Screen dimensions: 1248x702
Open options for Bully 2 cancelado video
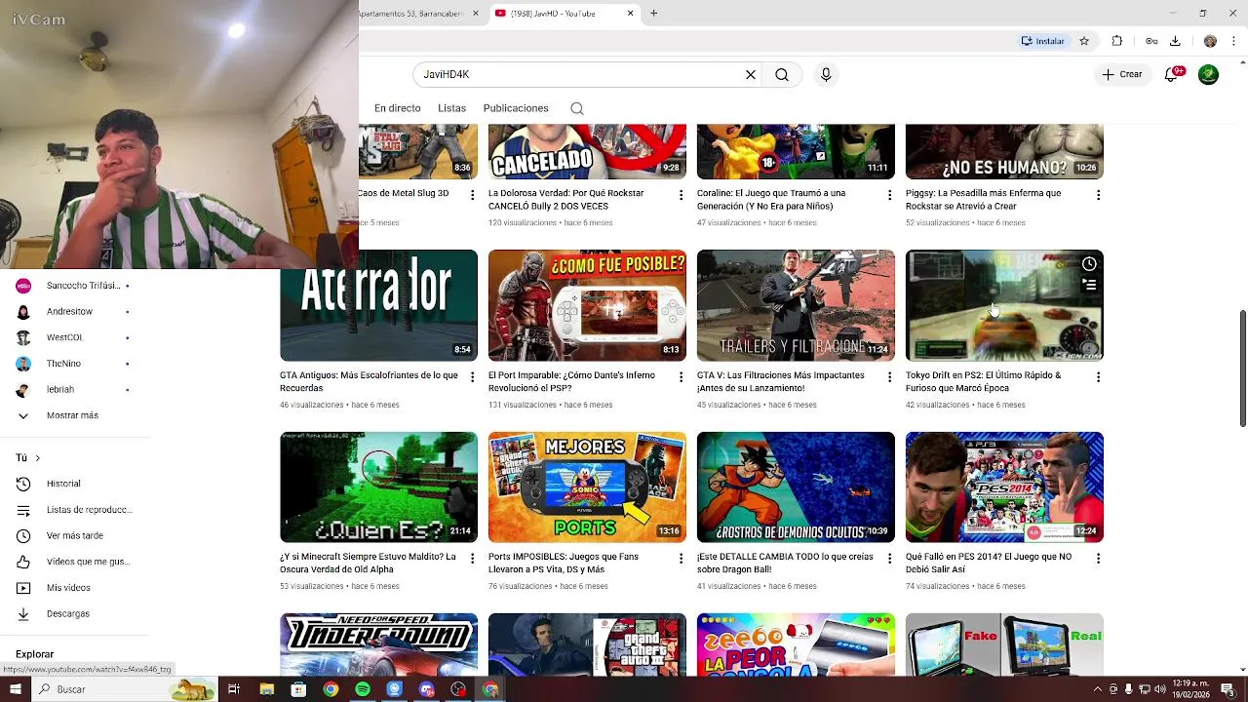tap(681, 196)
